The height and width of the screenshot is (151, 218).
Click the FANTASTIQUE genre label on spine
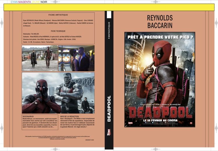pos(109,30)
